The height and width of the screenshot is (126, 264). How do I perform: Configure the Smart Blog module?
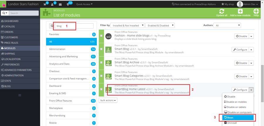point(240,50)
